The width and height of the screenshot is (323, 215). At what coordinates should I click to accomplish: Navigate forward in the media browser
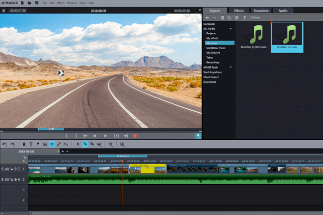[215, 18]
